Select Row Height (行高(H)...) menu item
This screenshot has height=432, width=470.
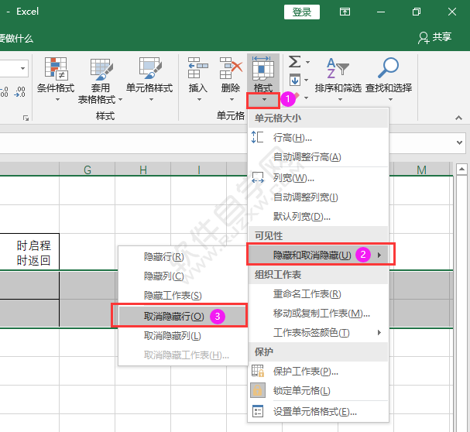[x=318, y=138]
